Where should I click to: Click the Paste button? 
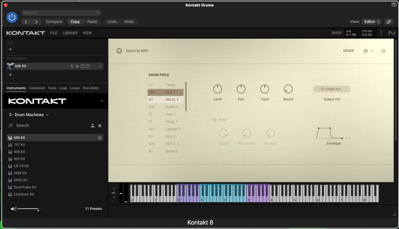(x=92, y=22)
